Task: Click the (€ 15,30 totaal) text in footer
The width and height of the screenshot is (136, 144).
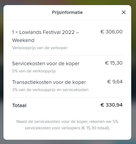Action: coord(95,128)
